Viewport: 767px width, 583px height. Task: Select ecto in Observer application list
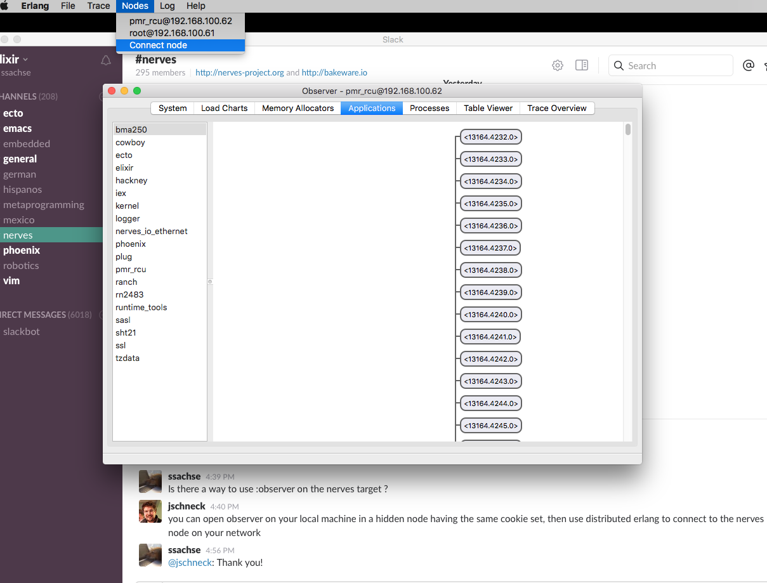160,155
